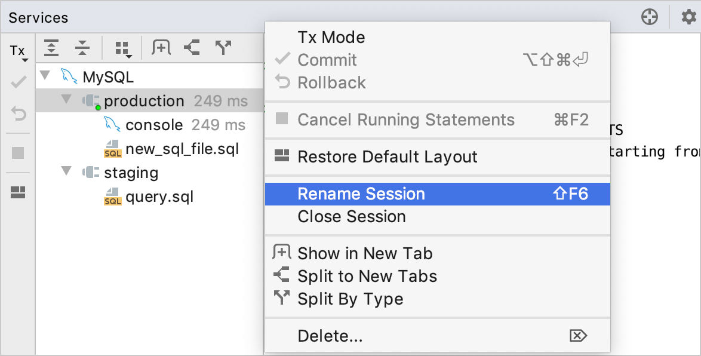Click the Restore Default Layout sidebar icon
Screen dimensions: 701x356
[18, 192]
